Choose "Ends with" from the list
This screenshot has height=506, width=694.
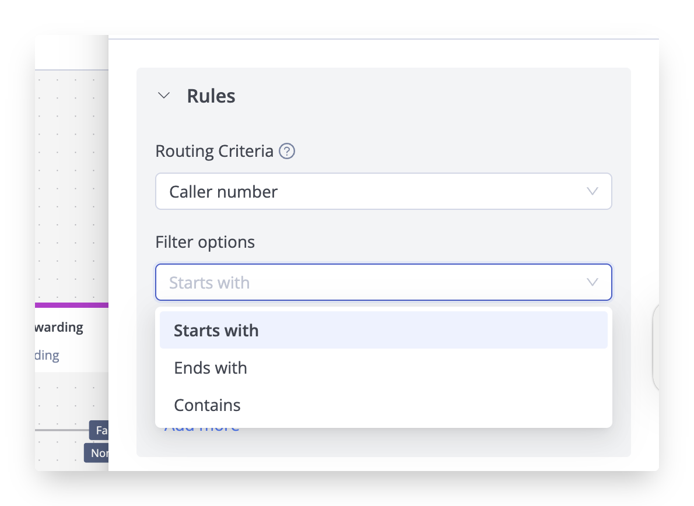pyautogui.click(x=211, y=368)
